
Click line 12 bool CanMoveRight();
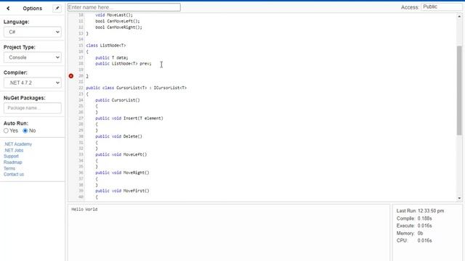(x=118, y=28)
